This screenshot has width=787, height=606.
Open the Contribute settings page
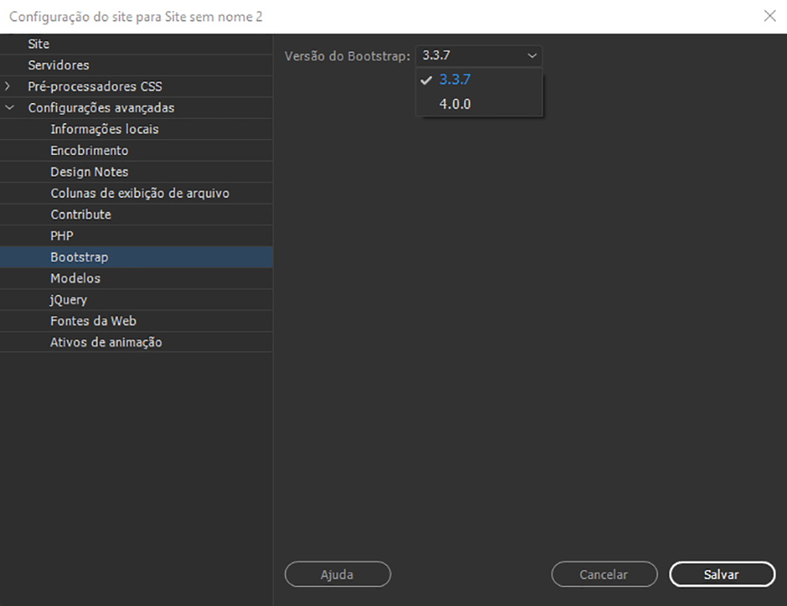point(80,214)
